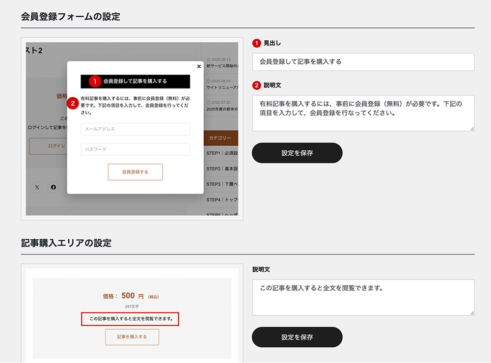Image resolution: width=491 pixels, height=363 pixels.
Task: Select the STEP2 category item in sidebar
Action: tap(222, 168)
